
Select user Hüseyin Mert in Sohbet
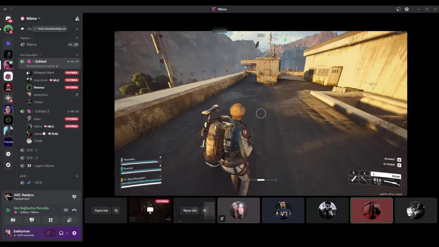[x=53, y=73]
